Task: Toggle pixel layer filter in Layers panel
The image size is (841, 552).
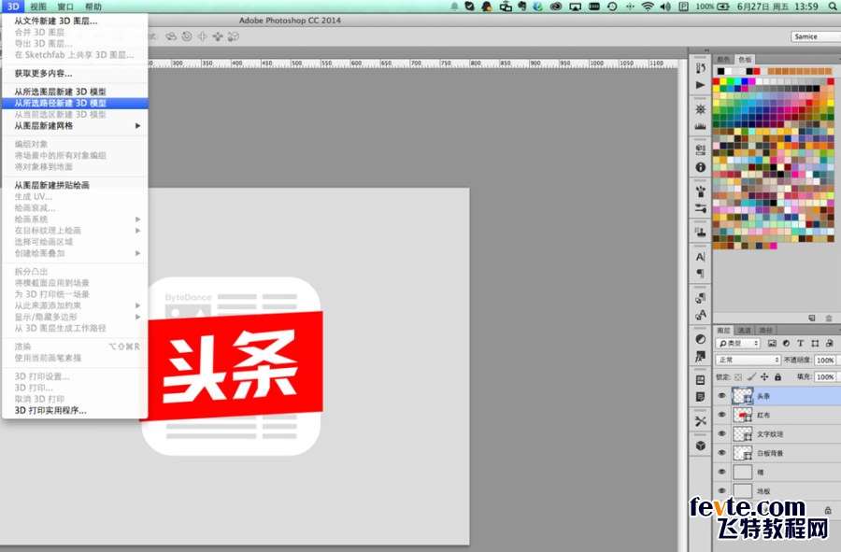Action: pos(772,343)
